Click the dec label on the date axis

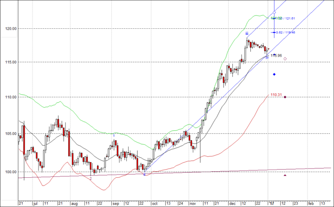click(x=232, y=204)
